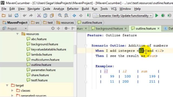Viewport: 173px width, 97px height.
Task: Redo action using the toolbar redo arrow
Action: (31, 16)
